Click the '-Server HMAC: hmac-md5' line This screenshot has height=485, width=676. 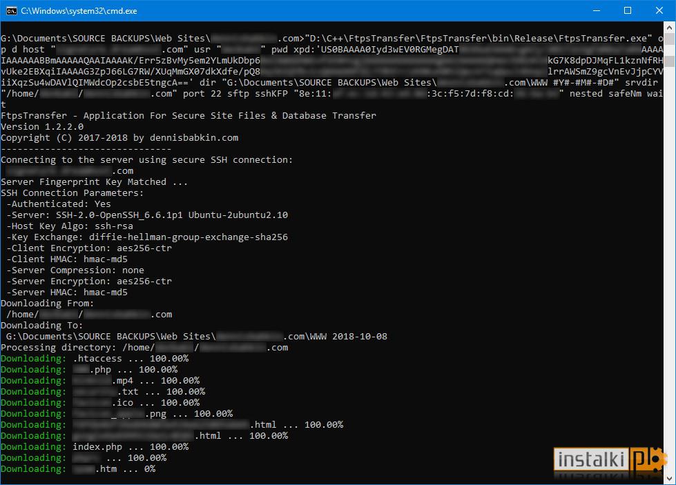click(67, 293)
